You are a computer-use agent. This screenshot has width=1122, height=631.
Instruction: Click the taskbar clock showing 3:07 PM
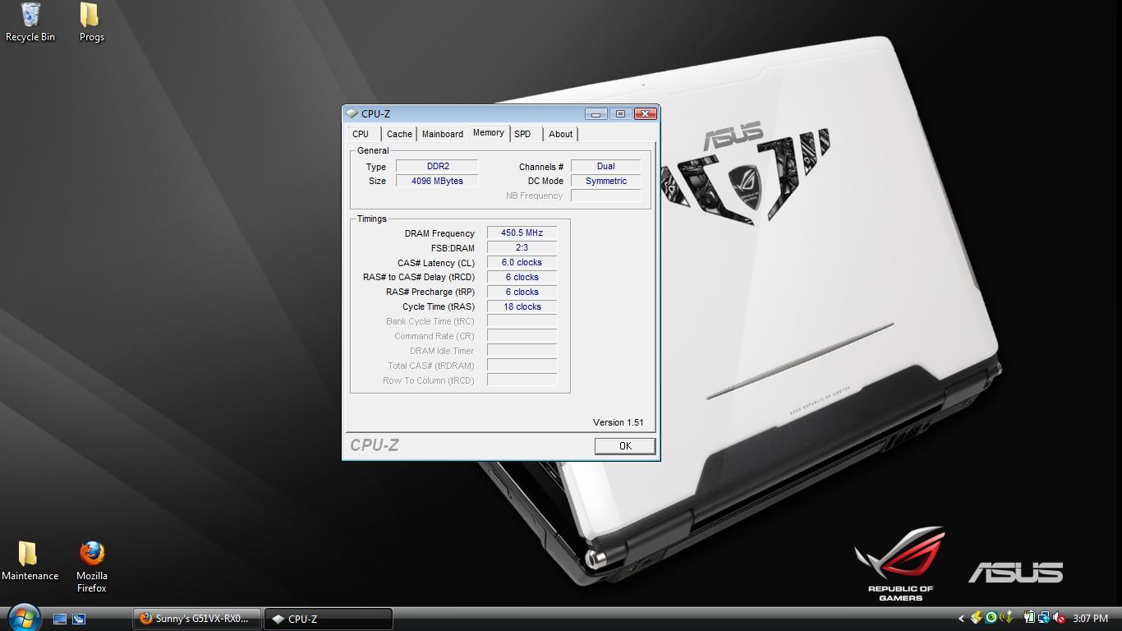[x=1090, y=619]
